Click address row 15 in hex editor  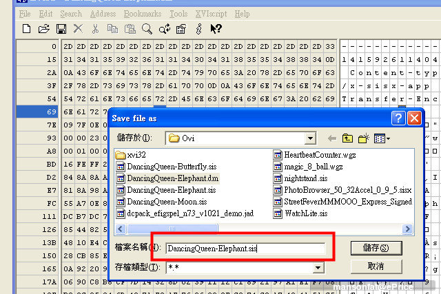pyautogui.click(x=37, y=60)
